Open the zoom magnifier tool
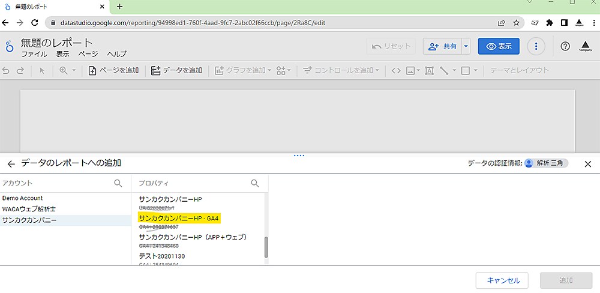 (x=64, y=70)
